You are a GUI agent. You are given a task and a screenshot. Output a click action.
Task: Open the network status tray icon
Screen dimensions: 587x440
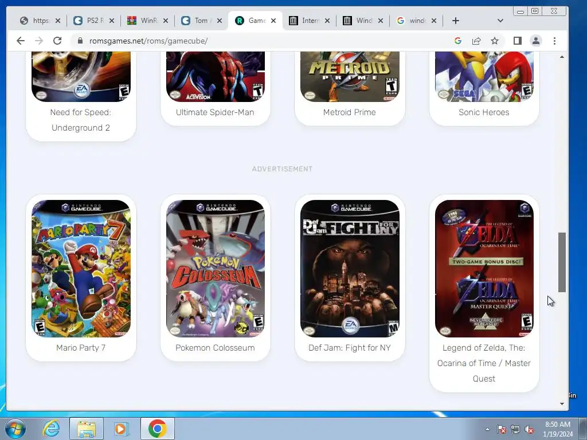[x=515, y=430]
